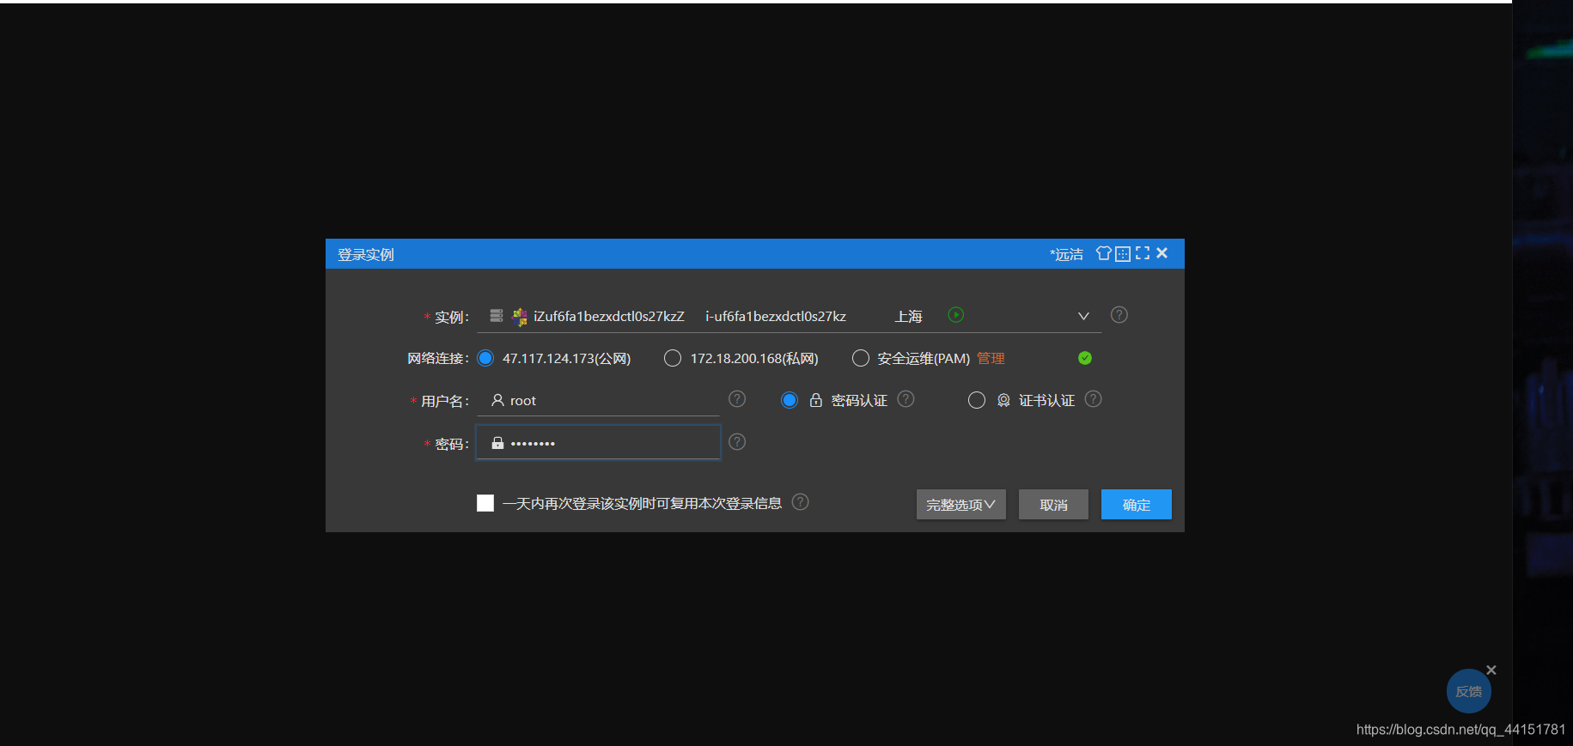Screen dimensions: 1573x746
Task: Focus the 密码 password input field
Action: (598, 443)
